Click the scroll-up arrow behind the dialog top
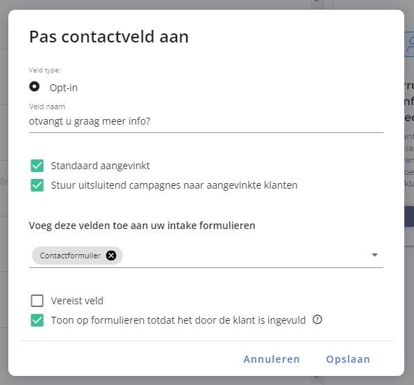 click(x=316, y=1)
